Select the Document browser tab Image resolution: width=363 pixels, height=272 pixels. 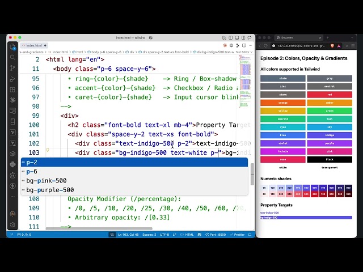pos(299,37)
